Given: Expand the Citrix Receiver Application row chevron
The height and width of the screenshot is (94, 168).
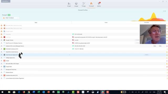Looking at the screenshot, I should coord(70,55).
